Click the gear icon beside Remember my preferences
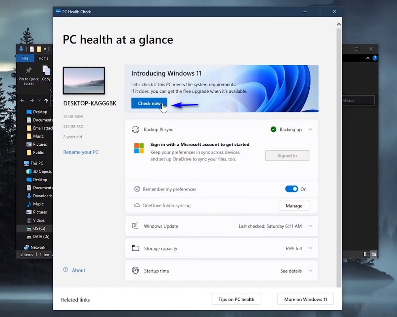 point(137,189)
